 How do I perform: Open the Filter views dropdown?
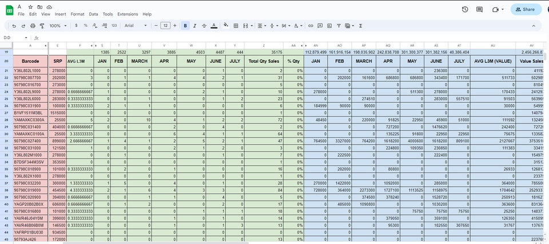click(x=349, y=26)
